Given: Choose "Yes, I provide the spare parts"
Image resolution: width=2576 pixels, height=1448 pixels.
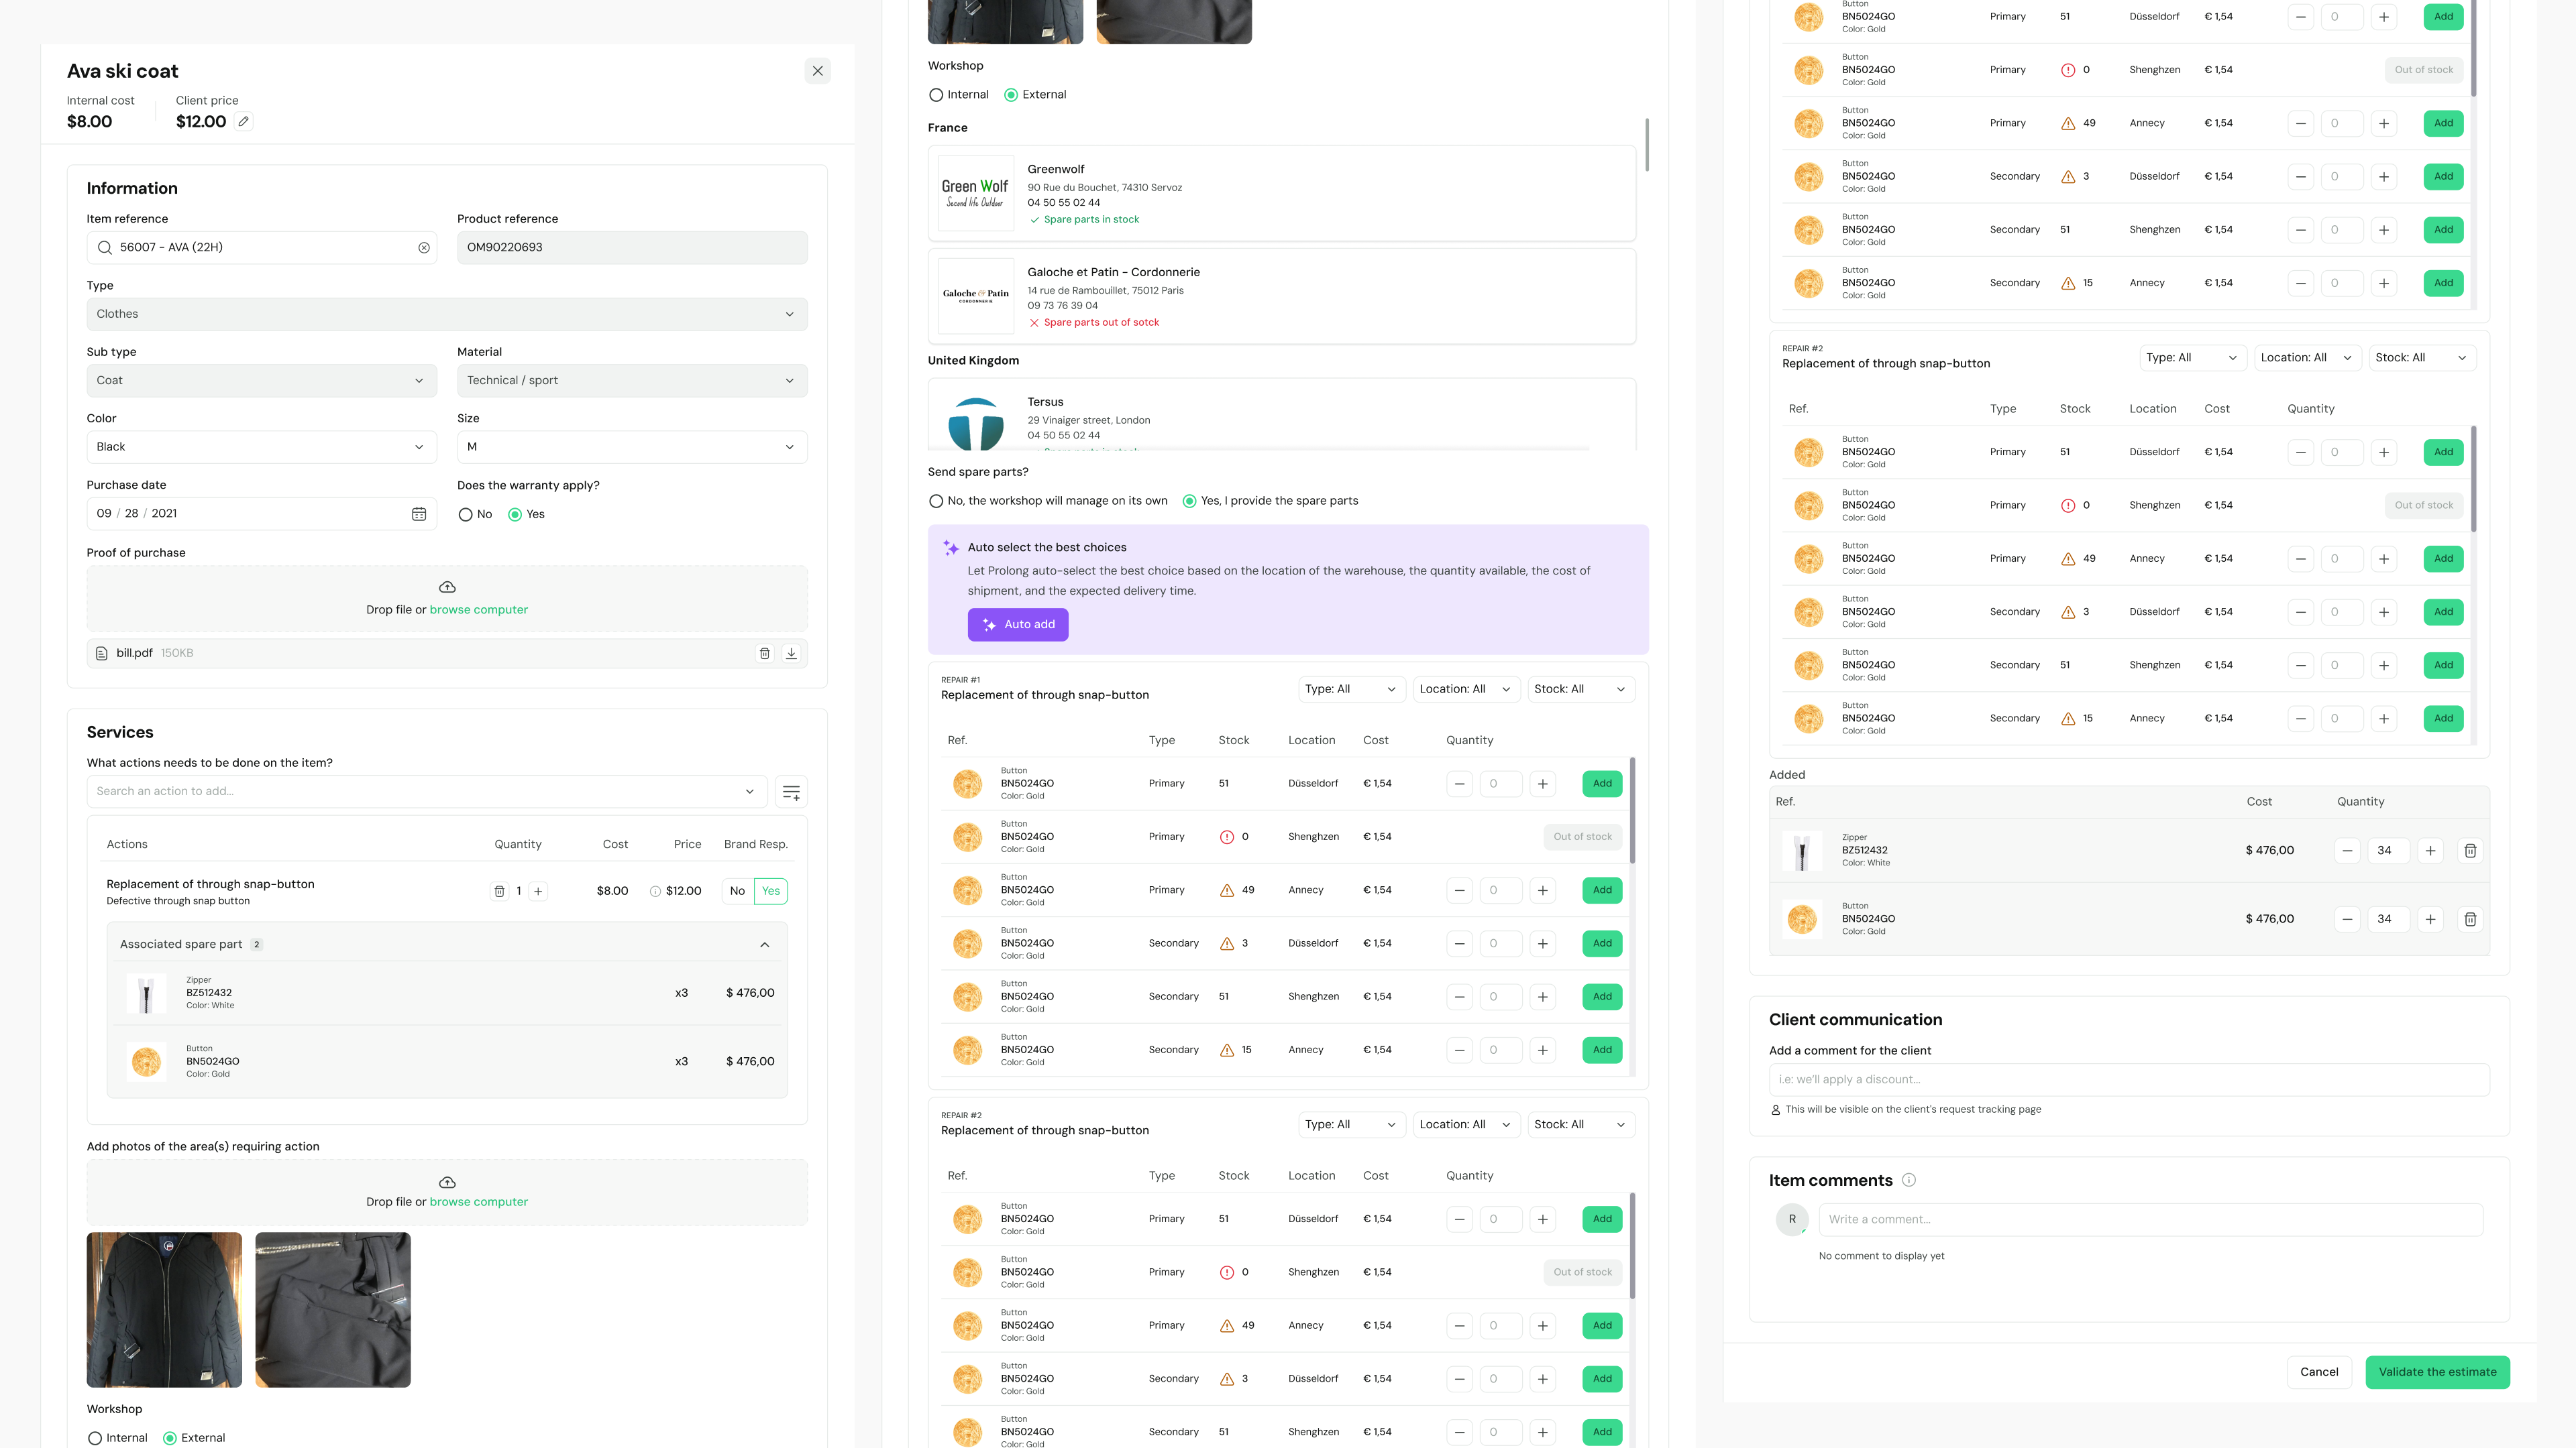Looking at the screenshot, I should coord(1190,501).
